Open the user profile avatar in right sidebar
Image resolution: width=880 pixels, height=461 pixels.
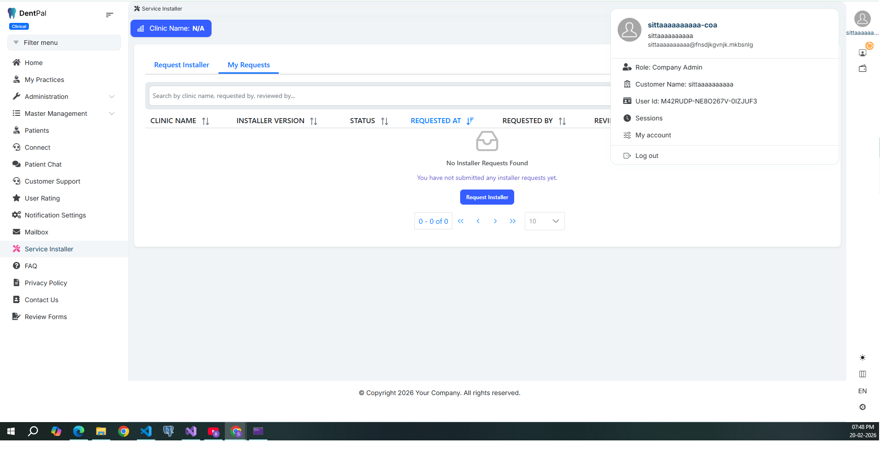click(862, 19)
